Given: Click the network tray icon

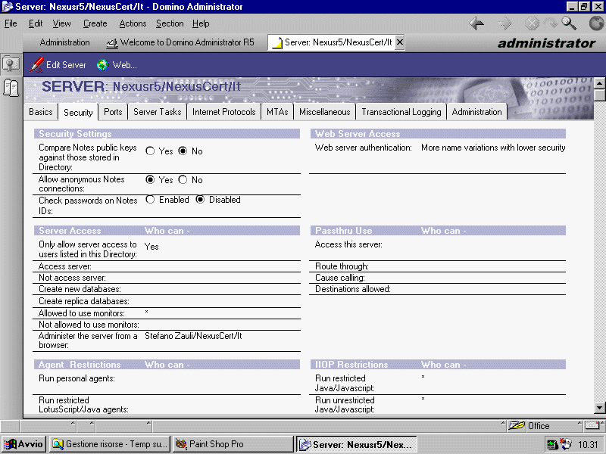Looking at the screenshot, I should [x=552, y=445].
